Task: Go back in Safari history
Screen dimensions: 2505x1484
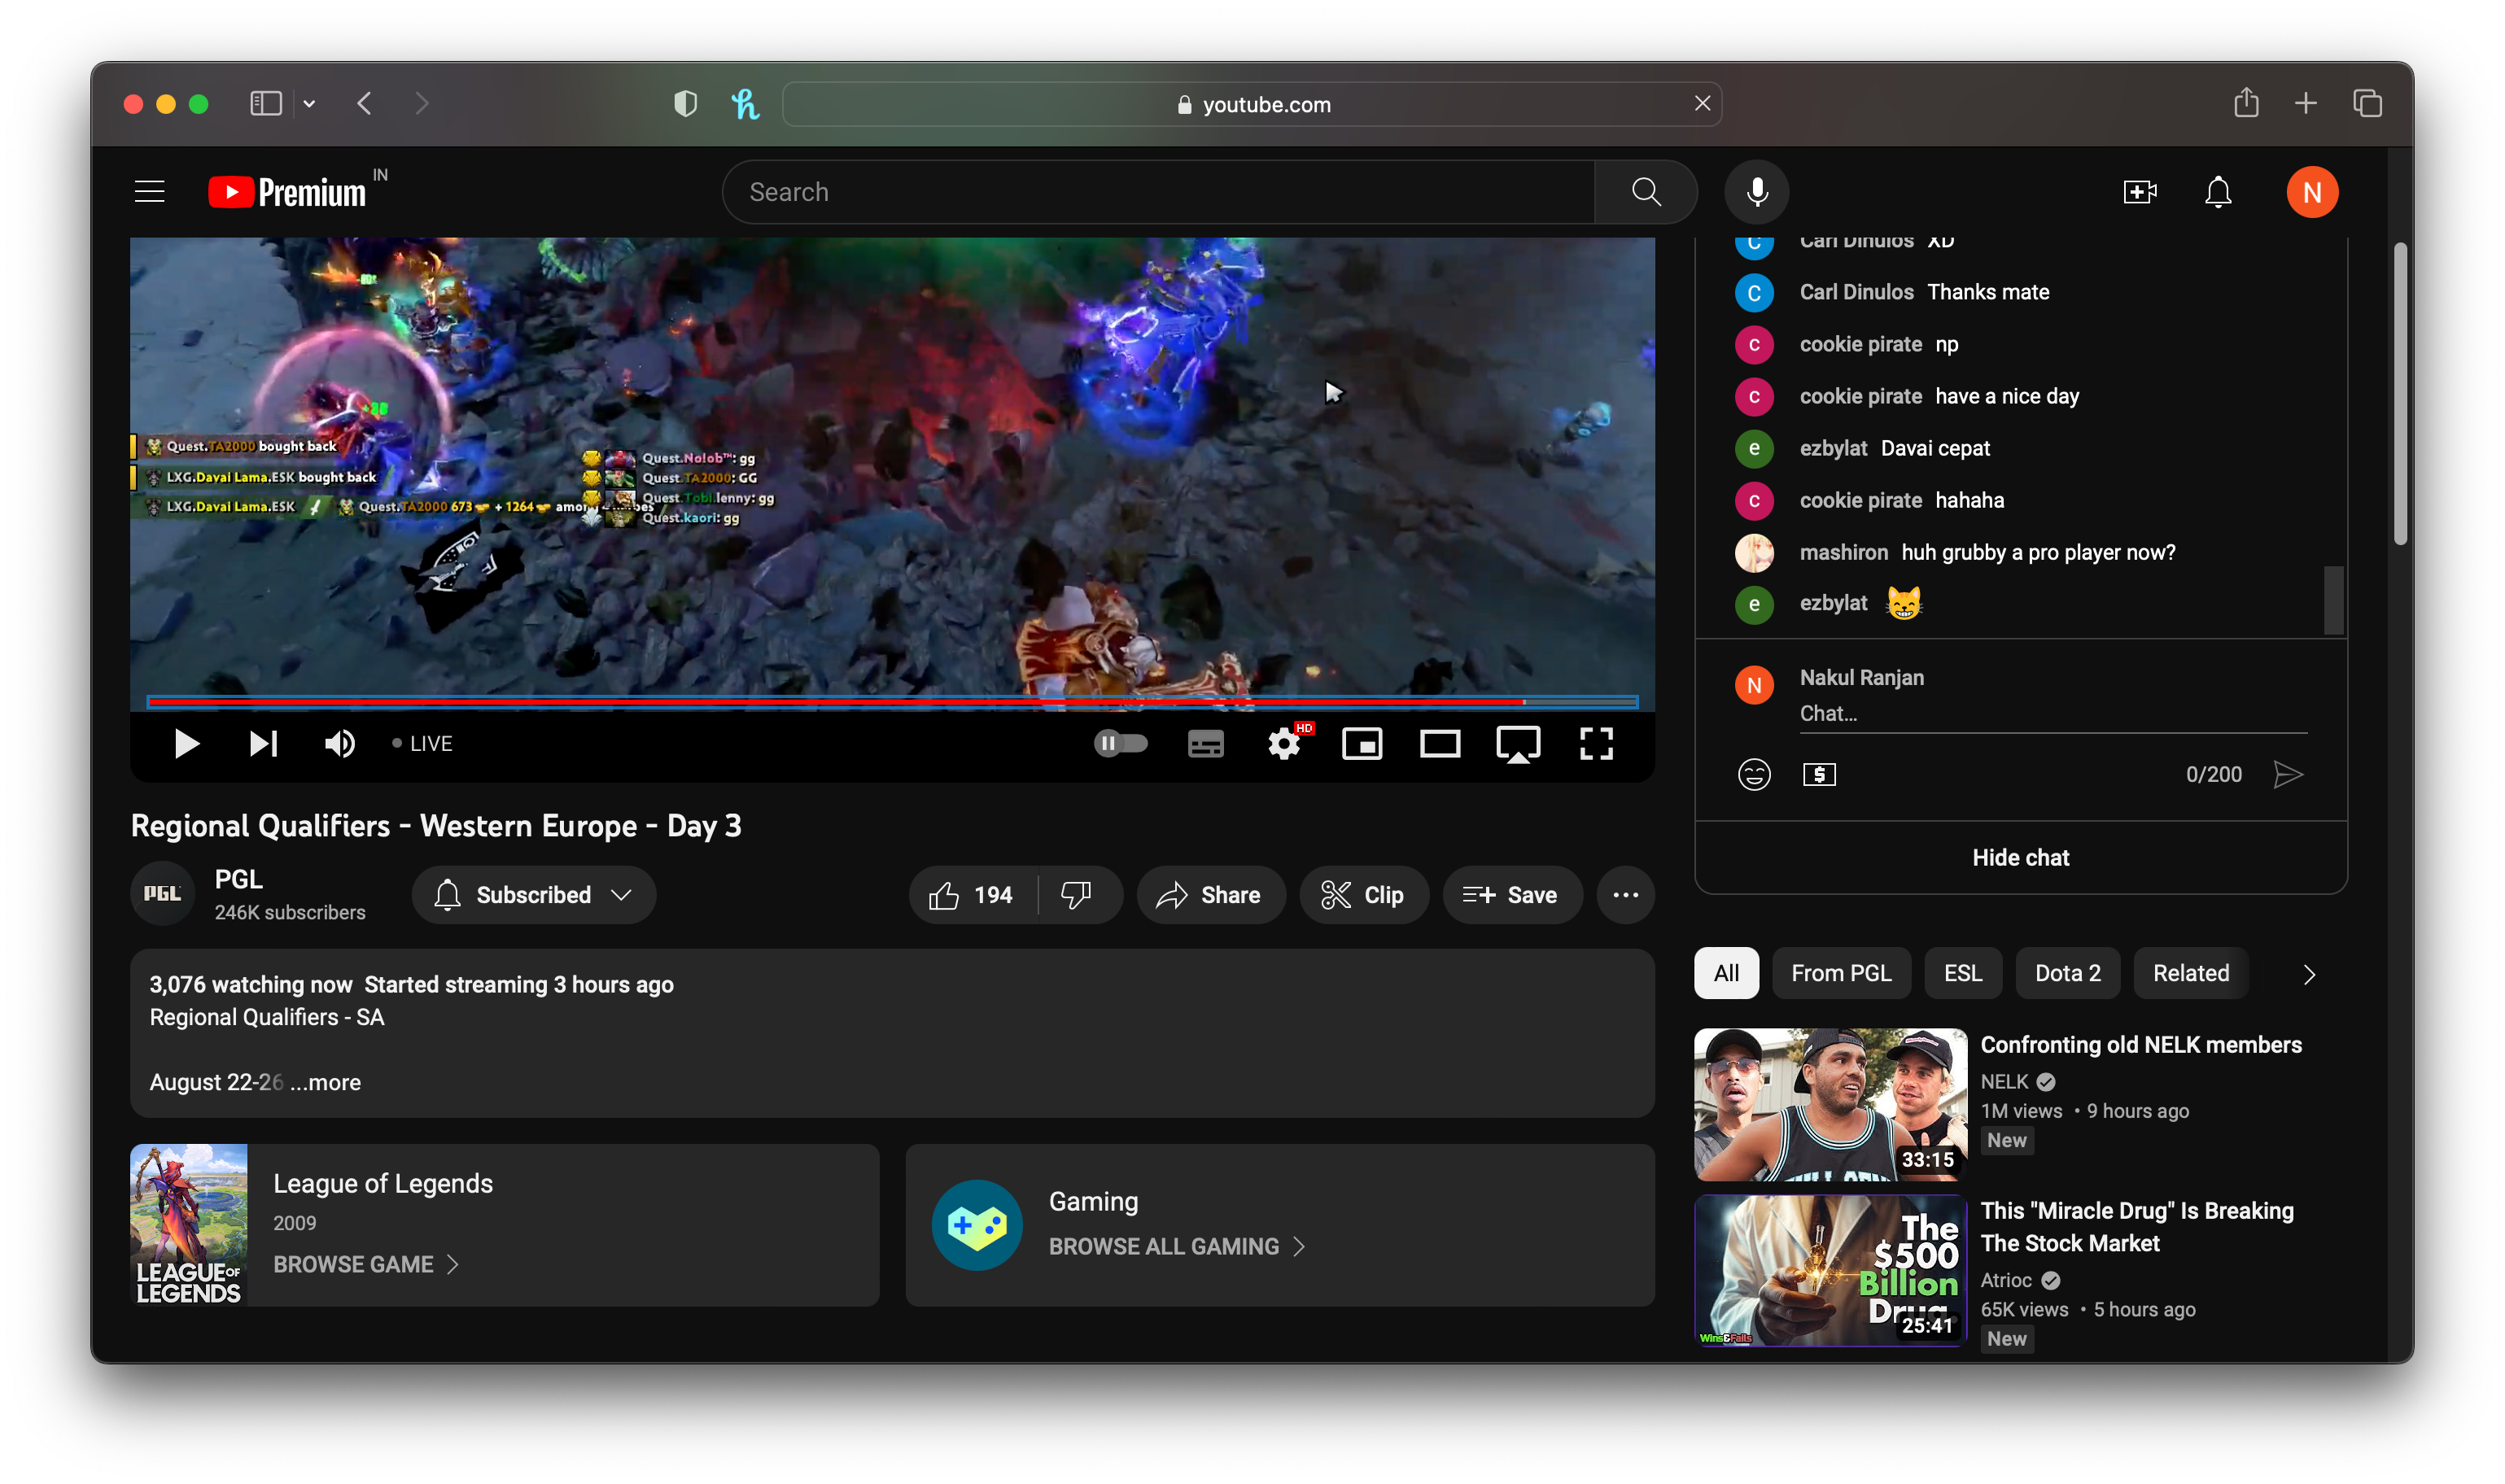Action: coord(365,103)
